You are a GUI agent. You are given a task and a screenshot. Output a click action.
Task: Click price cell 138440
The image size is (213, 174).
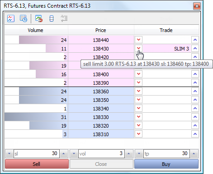pyautogui.click(x=101, y=40)
